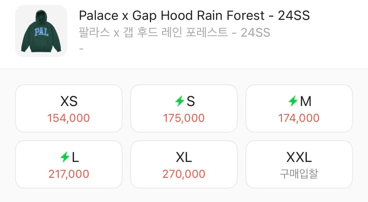Select size L option
The height and width of the screenshot is (202, 368).
coord(69,164)
